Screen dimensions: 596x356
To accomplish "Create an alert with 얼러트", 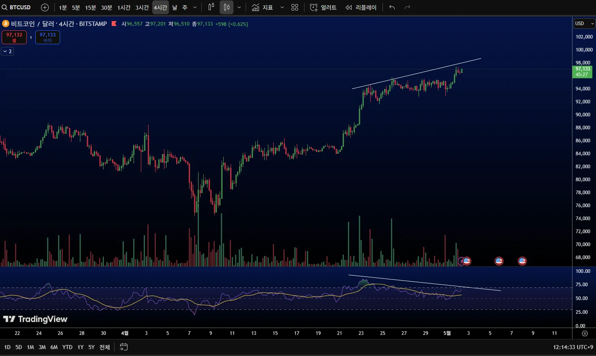I will [x=323, y=7].
